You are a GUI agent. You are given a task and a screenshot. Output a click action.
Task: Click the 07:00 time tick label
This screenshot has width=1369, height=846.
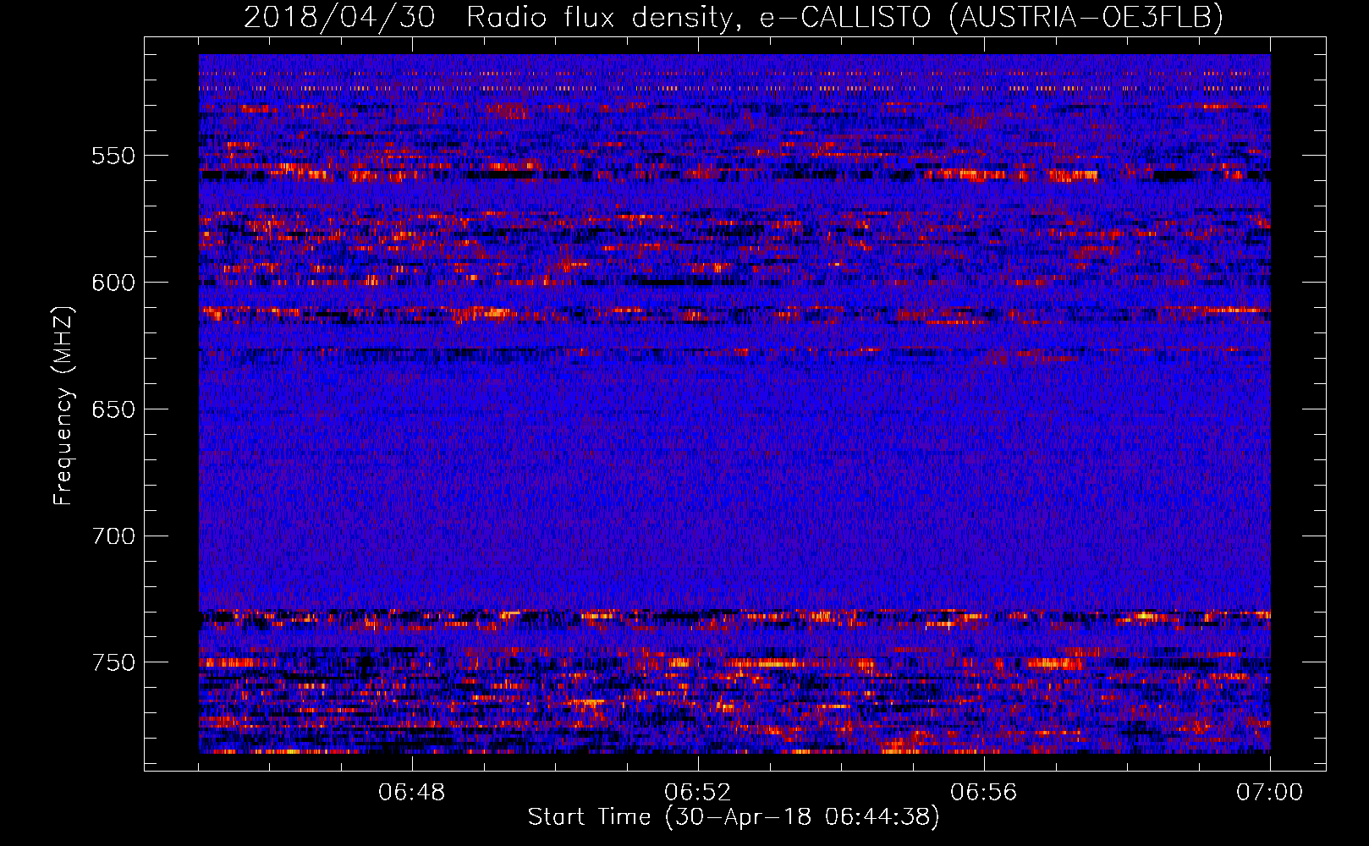click(x=1270, y=793)
